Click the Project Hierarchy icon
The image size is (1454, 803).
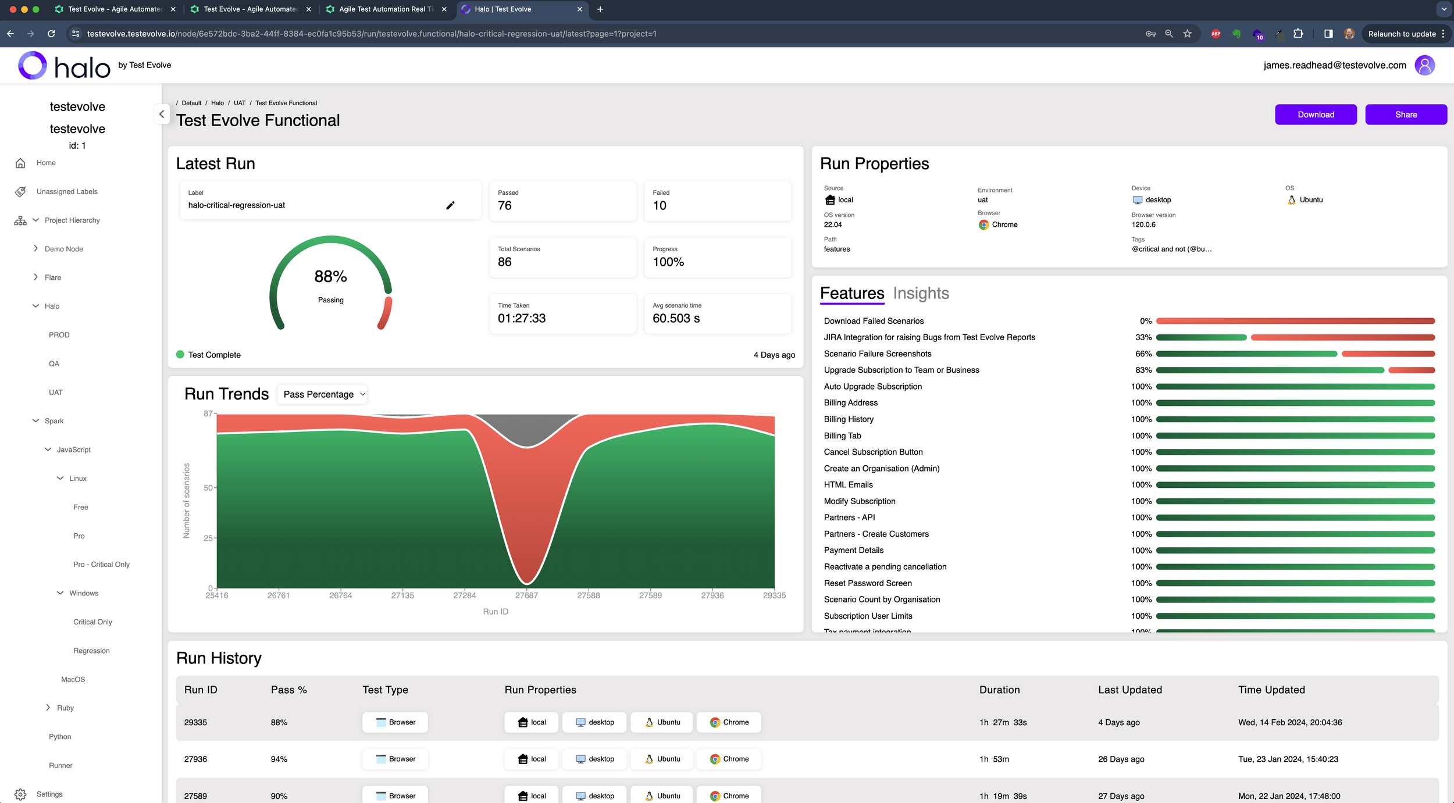[x=20, y=220]
